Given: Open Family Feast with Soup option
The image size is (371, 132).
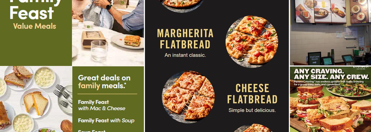Looking at the screenshot, I should click(x=106, y=121).
